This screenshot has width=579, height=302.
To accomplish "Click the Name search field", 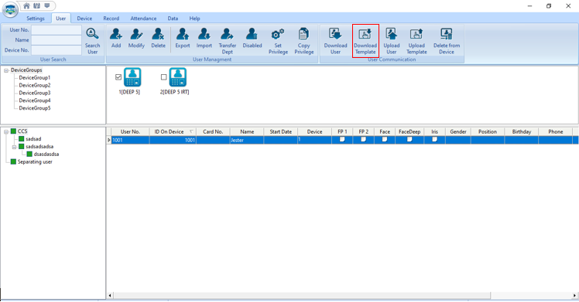I will [57, 39].
